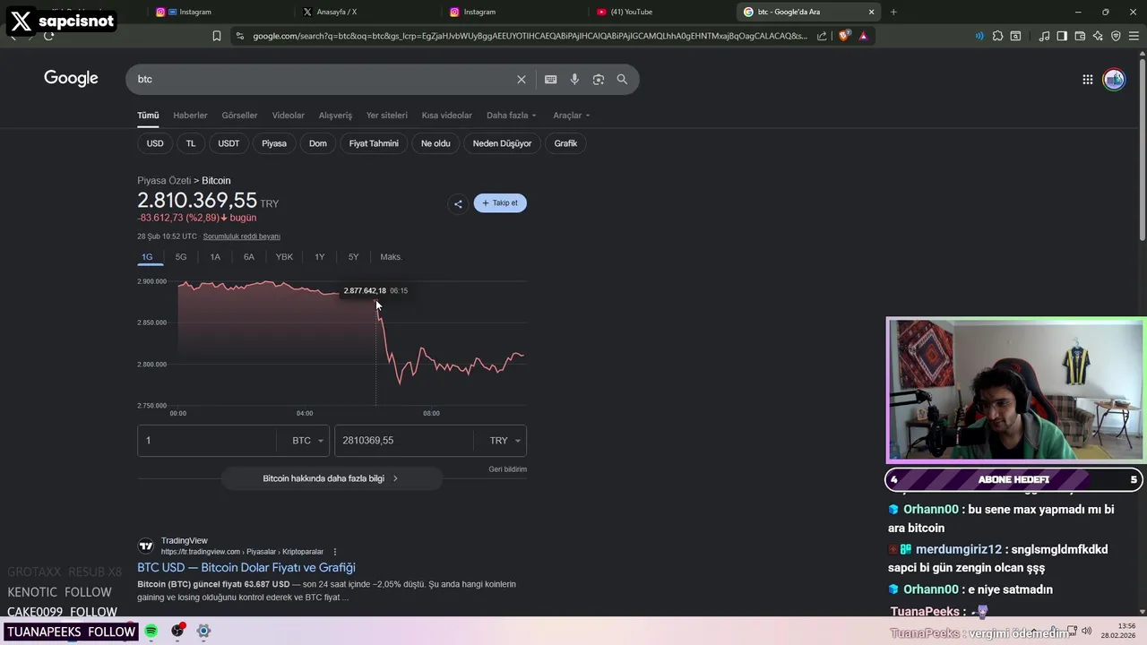This screenshot has height=645, width=1147.
Task: Switch to the Haberler search tab
Action: 190,116
